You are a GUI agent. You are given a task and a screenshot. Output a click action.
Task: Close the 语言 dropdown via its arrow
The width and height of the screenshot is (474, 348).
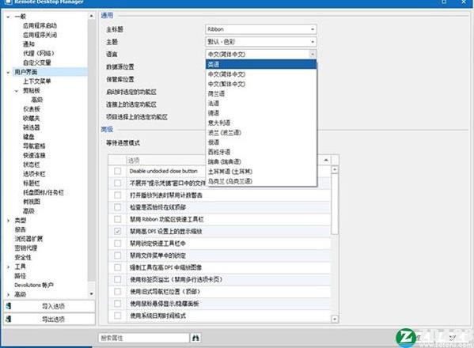click(313, 54)
